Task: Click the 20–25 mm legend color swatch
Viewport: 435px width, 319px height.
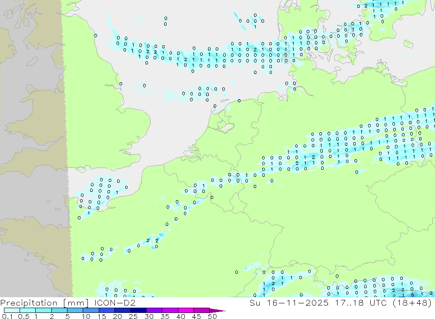Action: tap(123, 310)
